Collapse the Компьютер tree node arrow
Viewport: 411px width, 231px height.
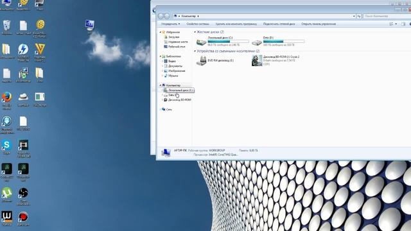pos(161,85)
